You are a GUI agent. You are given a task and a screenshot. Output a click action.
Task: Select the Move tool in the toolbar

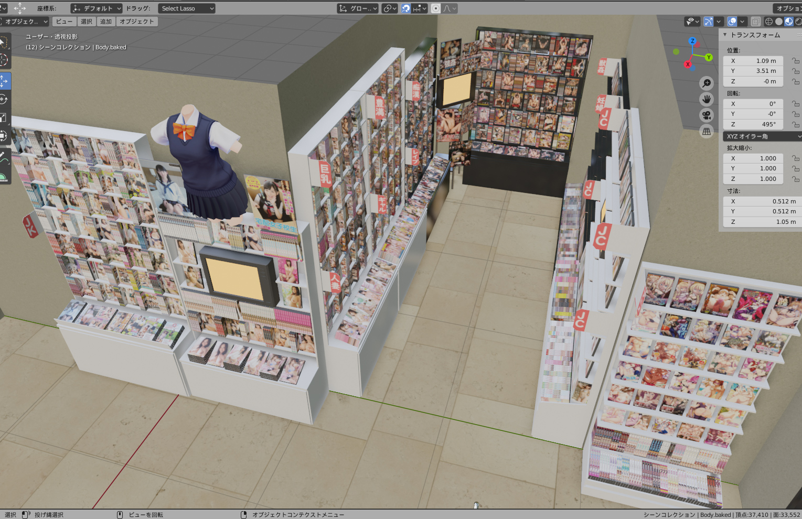tap(4, 81)
